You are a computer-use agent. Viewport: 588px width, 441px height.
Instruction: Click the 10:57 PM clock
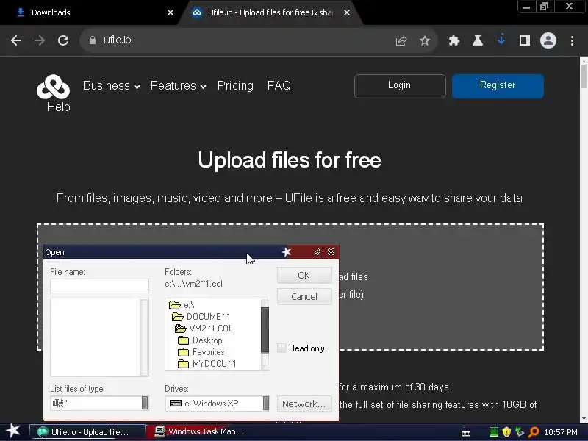561,432
